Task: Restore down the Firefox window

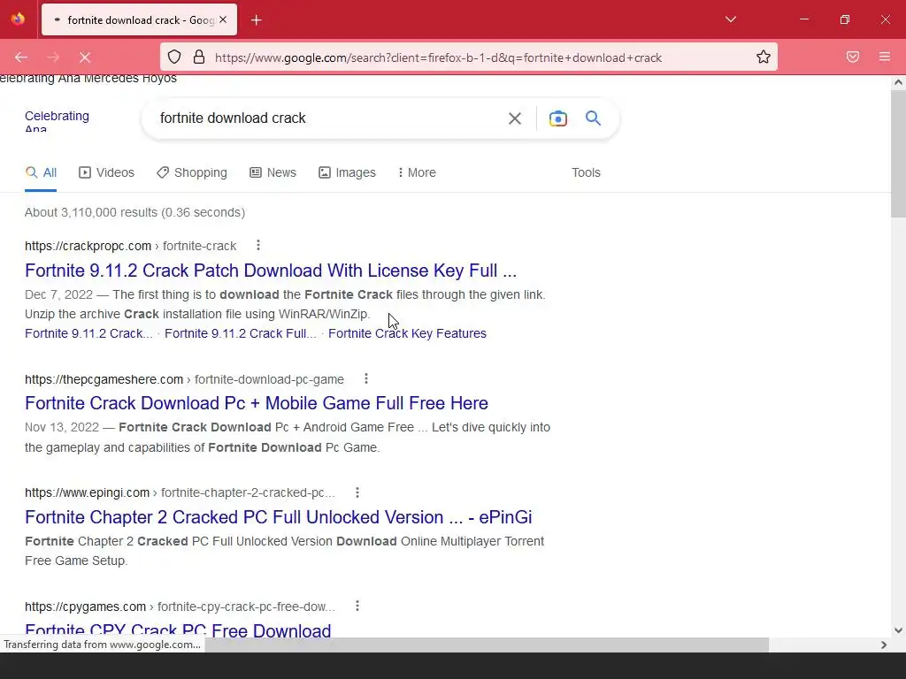Action: (x=845, y=19)
